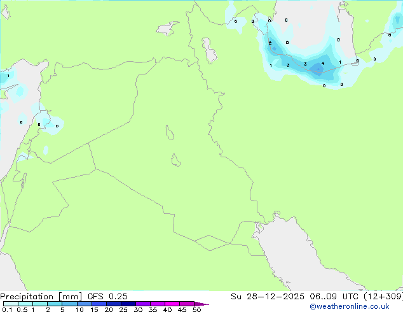403x312 pixels.
Task: Click the "10" legend scale label
Action: pyautogui.click(x=79, y=309)
